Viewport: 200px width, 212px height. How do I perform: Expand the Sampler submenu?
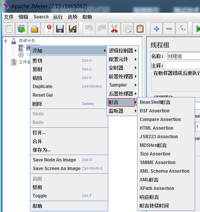[122, 85]
